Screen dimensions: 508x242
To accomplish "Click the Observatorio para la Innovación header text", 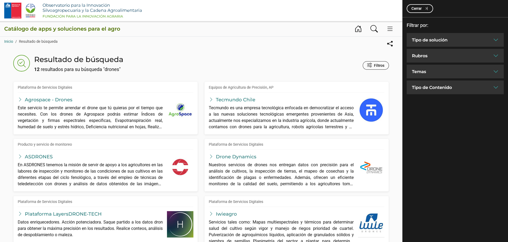I will 92,8.
